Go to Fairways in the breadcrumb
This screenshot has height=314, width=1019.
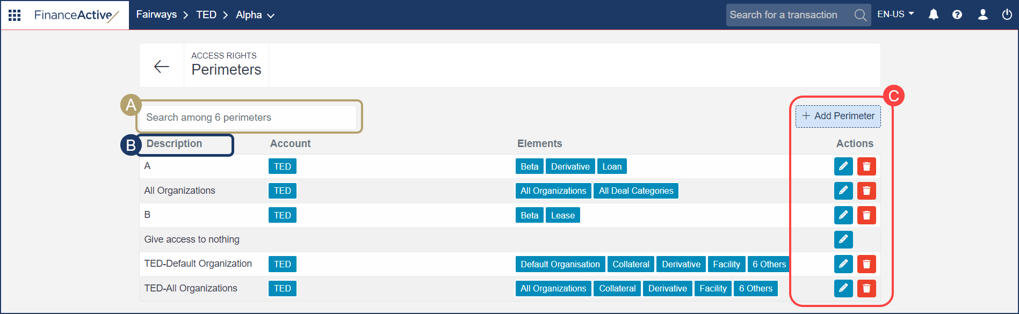[x=156, y=14]
